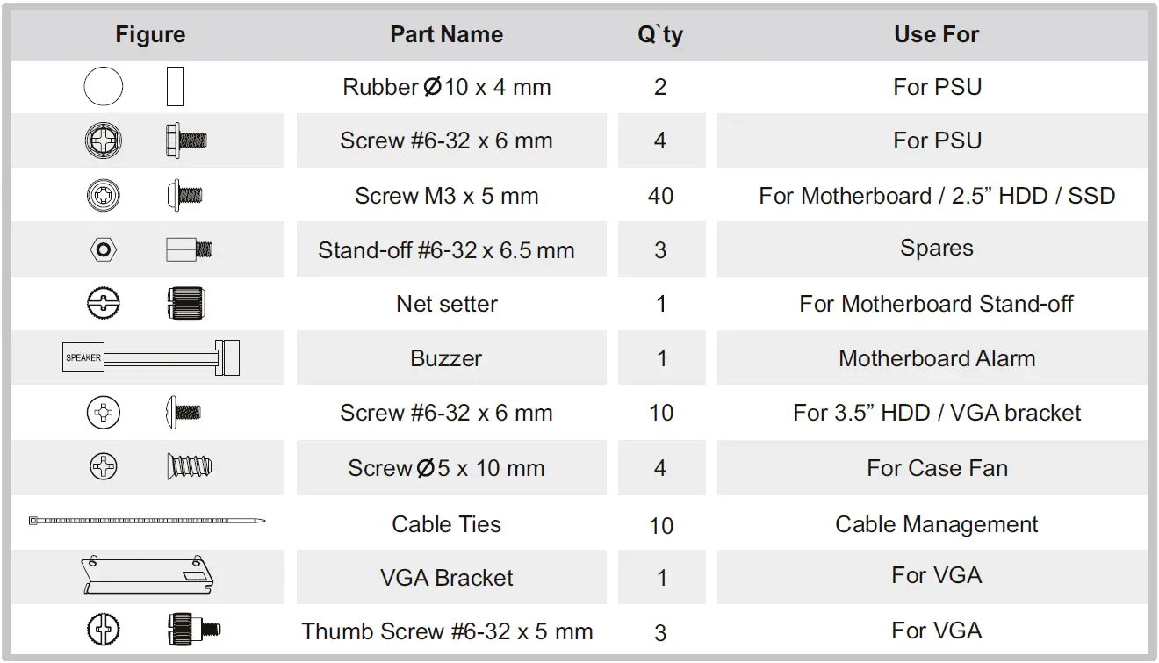Click the rubber pad rectangle side-view figure
This screenshot has width=1159, height=663.
pos(175,87)
